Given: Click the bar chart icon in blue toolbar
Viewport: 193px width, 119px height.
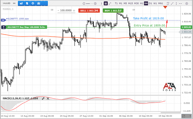Looking at the screenshot, I should 21,3.
